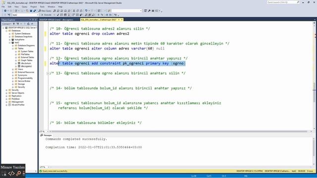
Task: Click the New Query button
Action: coord(45,11)
